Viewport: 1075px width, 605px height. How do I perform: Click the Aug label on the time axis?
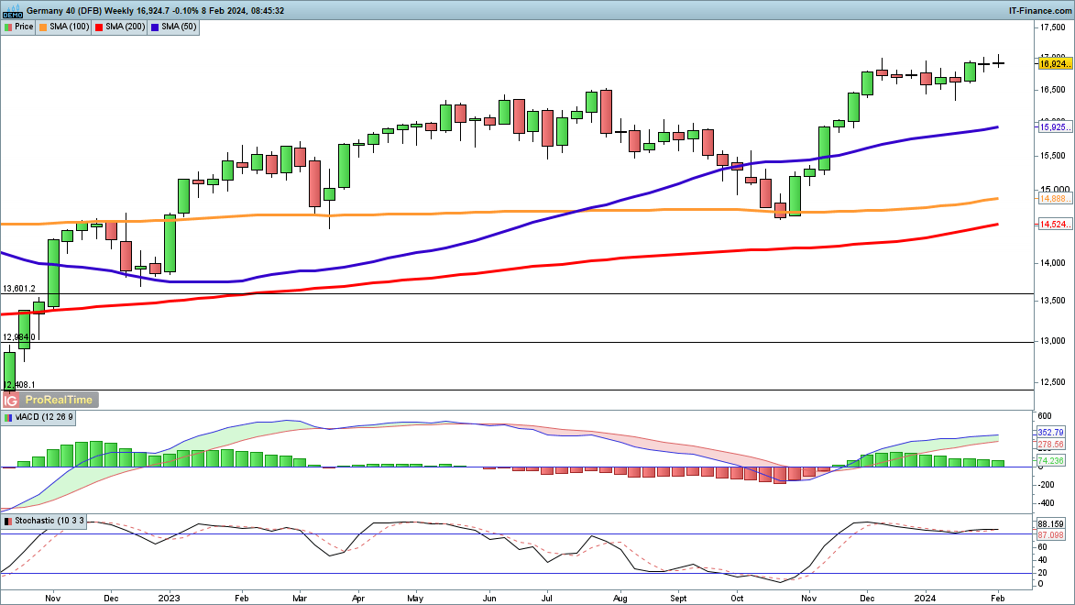pyautogui.click(x=620, y=599)
